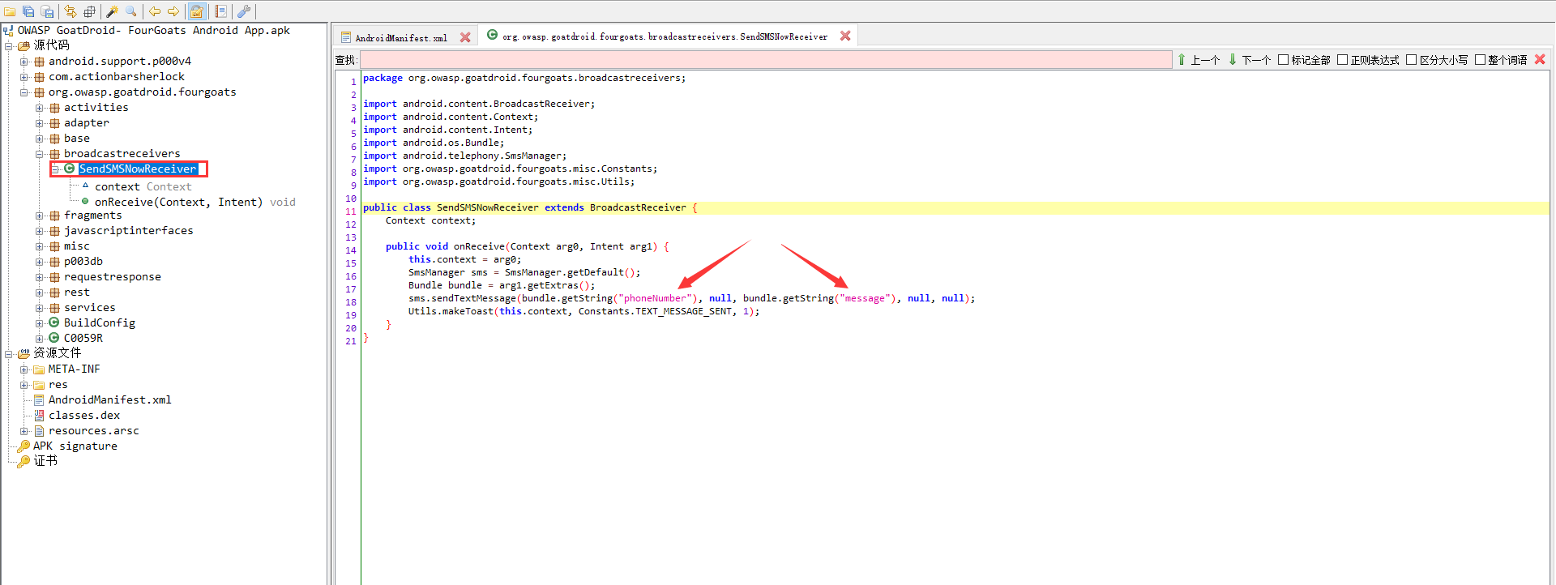The image size is (1556, 585).
Task: Go back with the left arrow icon
Action: (155, 11)
